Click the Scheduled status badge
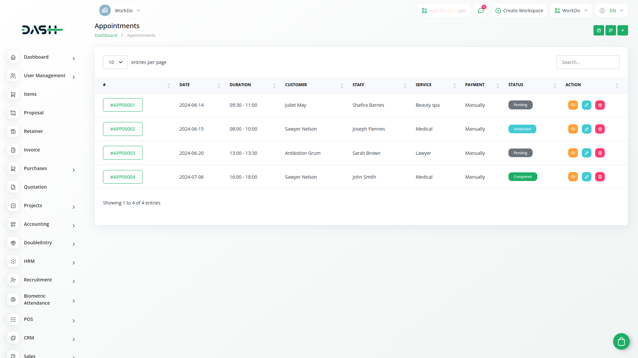The image size is (638, 358). (x=522, y=129)
